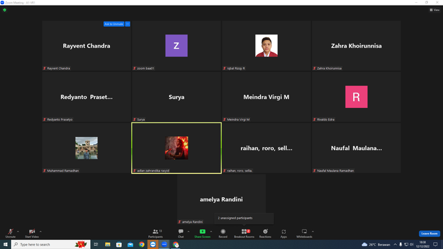Open Breakout Rooms

pos(244,233)
